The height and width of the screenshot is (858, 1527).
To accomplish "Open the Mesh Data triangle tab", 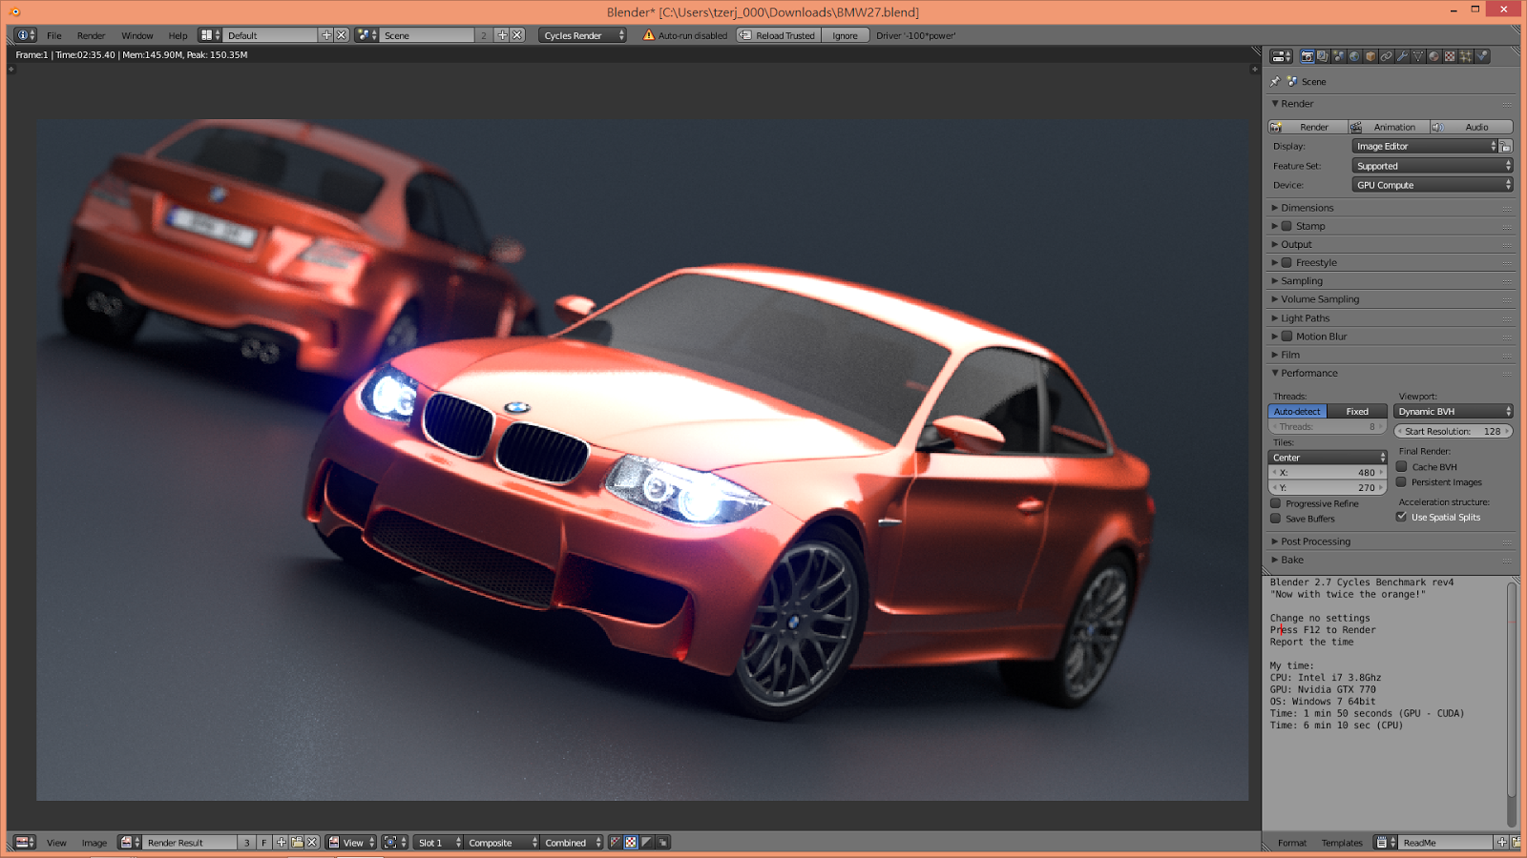I will 1418,56.
